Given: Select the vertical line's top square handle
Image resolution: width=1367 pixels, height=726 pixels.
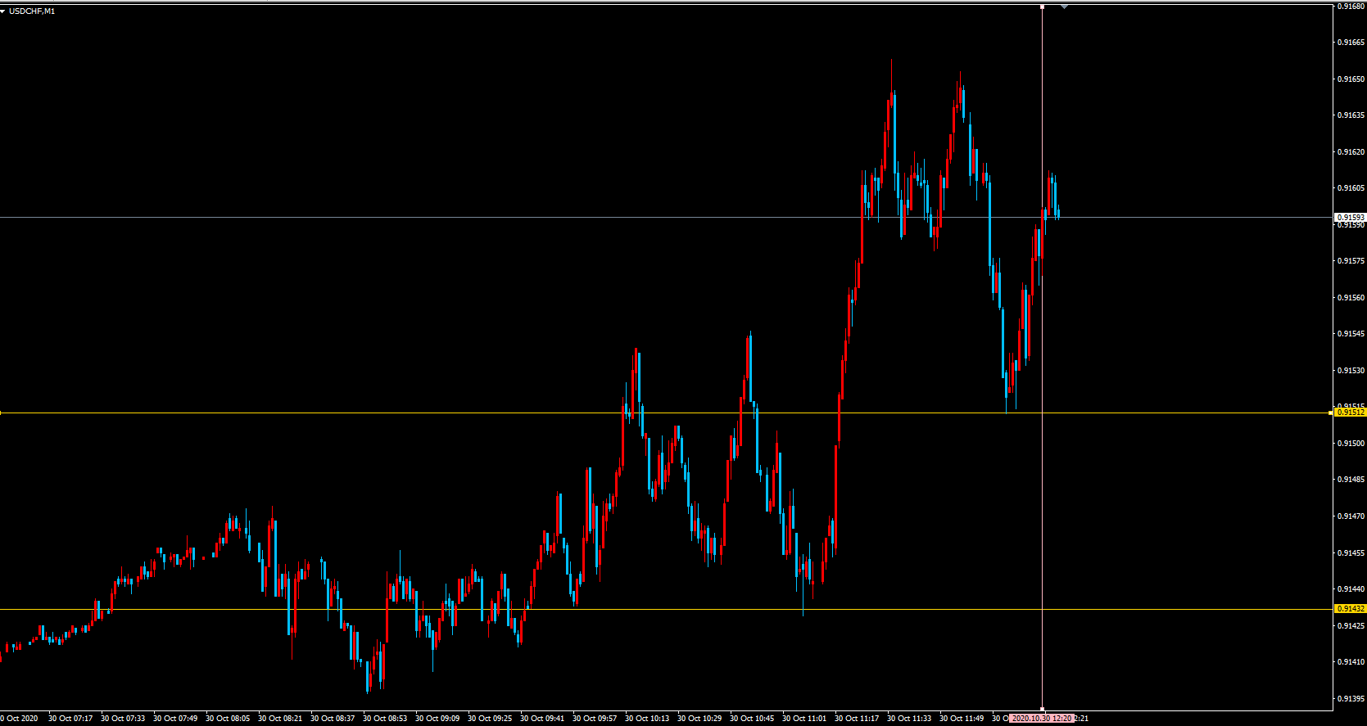Looking at the screenshot, I should click(x=1042, y=7).
